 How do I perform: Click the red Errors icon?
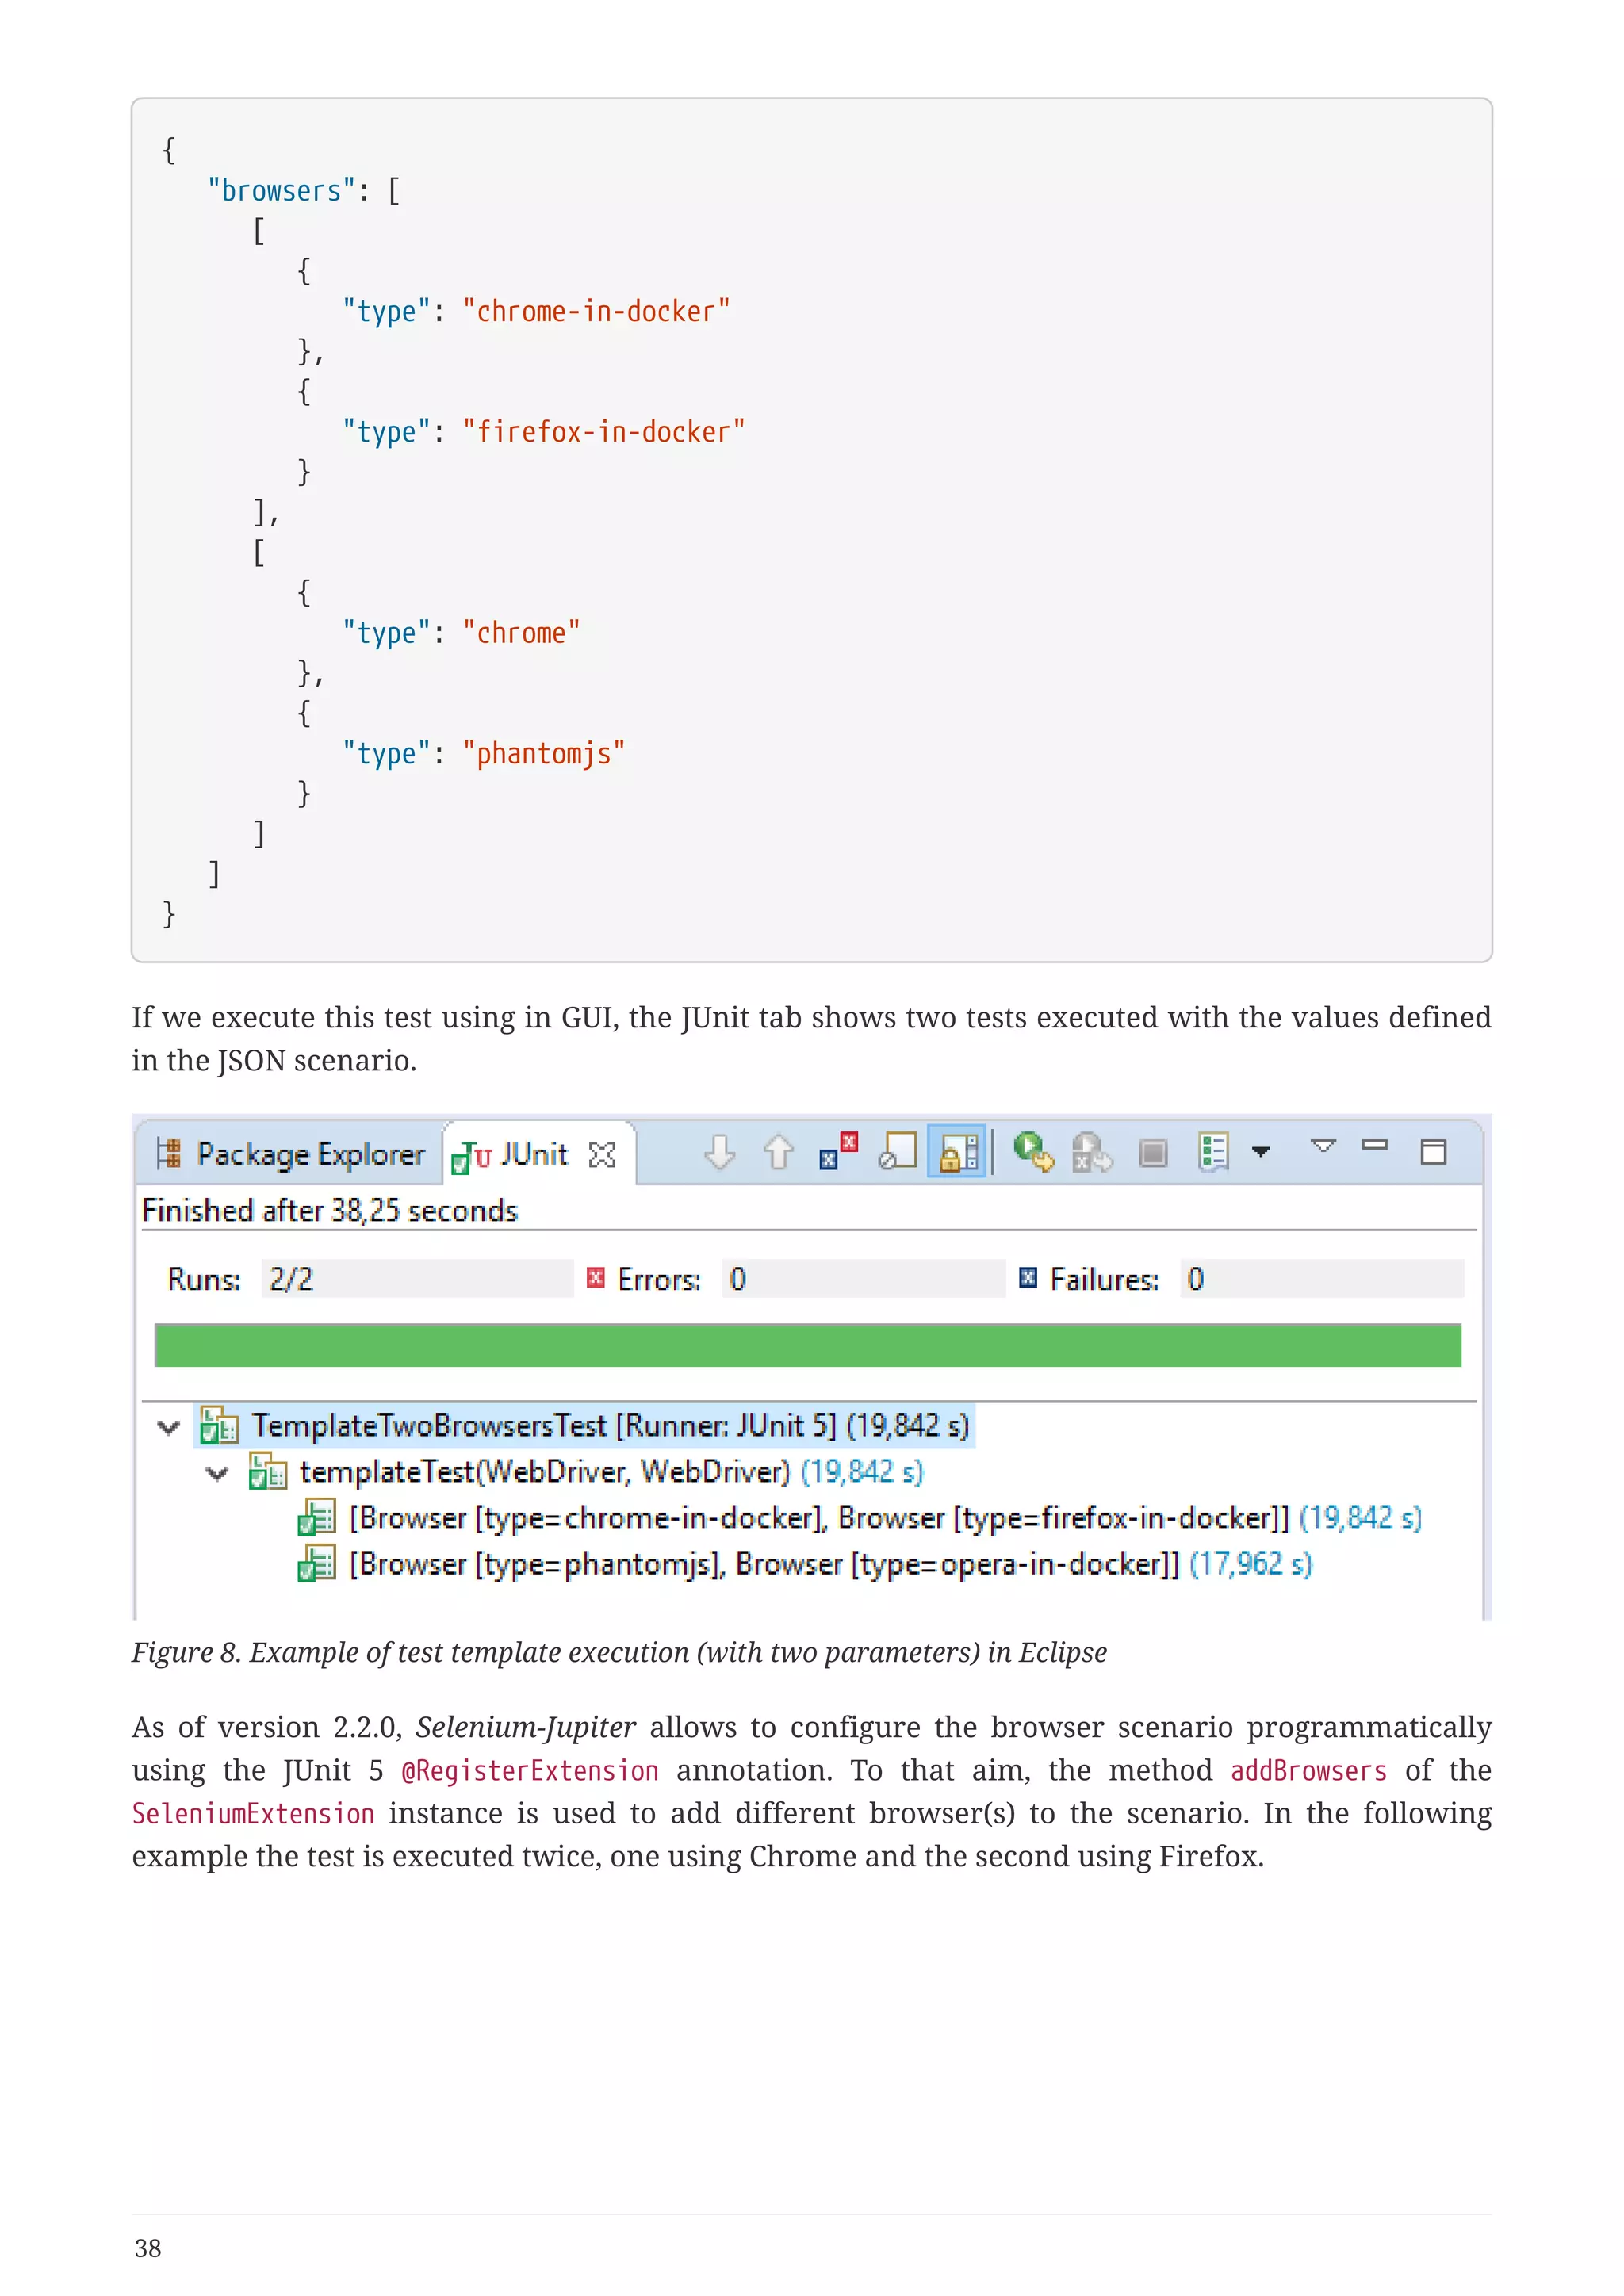(596, 1278)
